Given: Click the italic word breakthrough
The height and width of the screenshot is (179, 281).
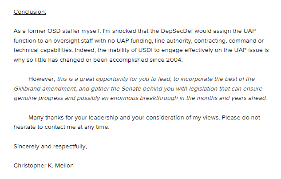Looking at the screenshot, I should click(159, 98).
